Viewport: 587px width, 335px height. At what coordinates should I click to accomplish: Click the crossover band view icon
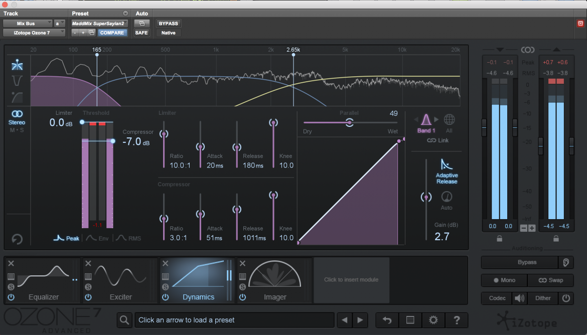[17, 65]
